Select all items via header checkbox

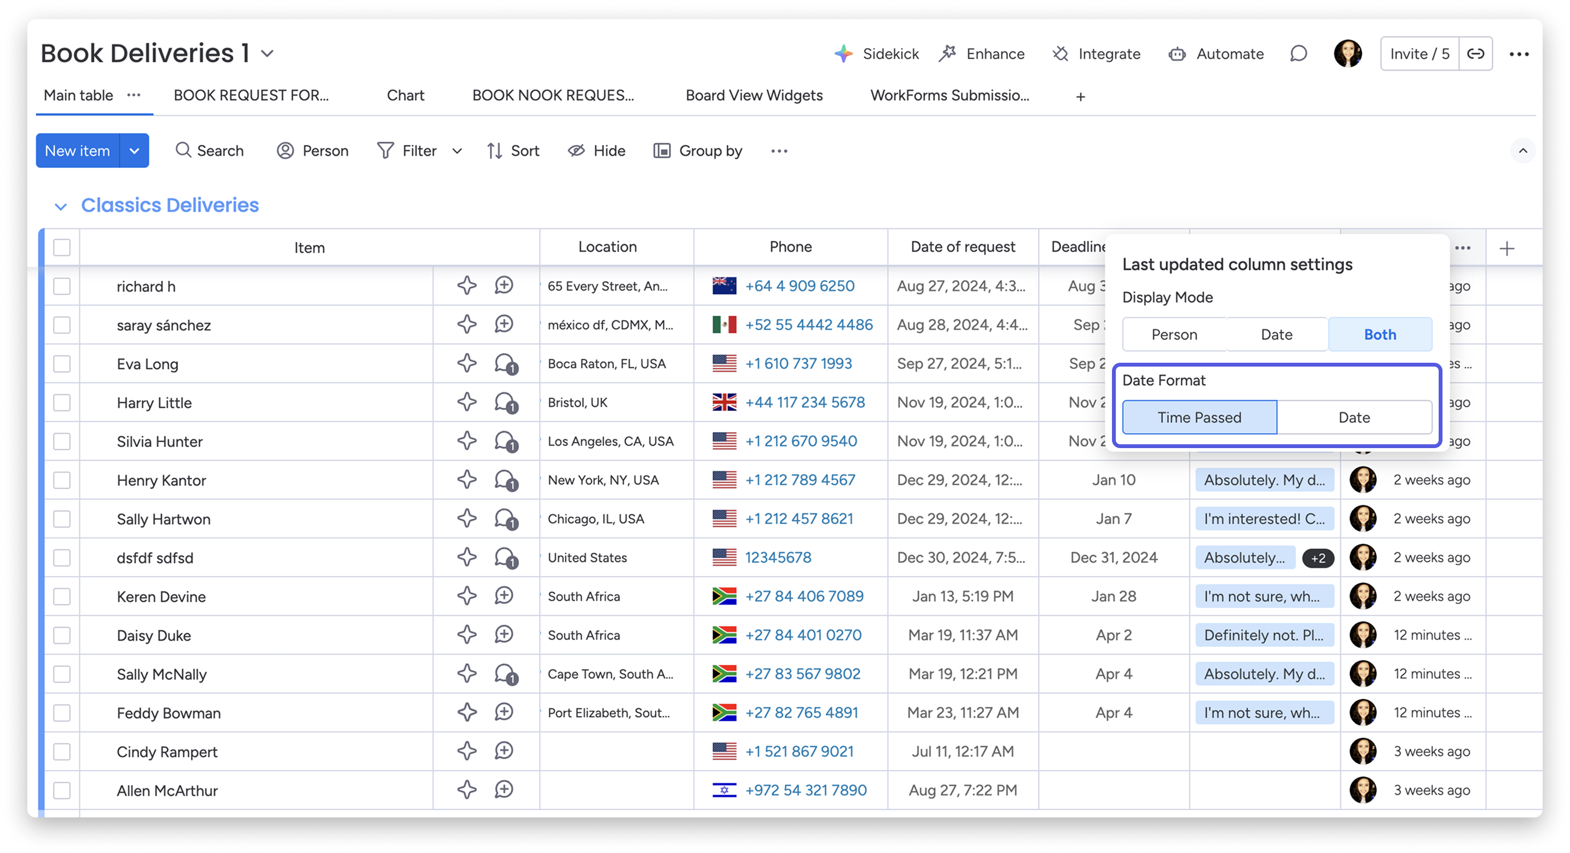click(61, 247)
